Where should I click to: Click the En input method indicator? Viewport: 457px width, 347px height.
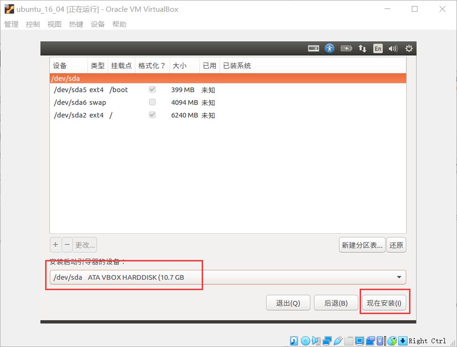[378, 48]
